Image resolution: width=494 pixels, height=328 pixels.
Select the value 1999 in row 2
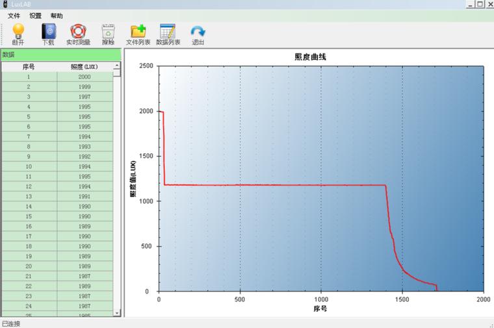(x=84, y=87)
